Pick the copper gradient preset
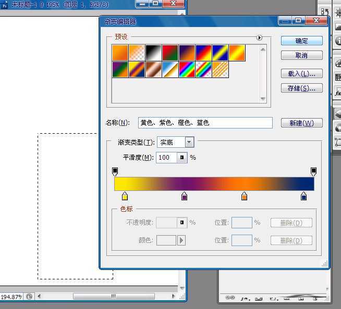This screenshot has height=309, width=341. pyautogui.click(x=153, y=69)
